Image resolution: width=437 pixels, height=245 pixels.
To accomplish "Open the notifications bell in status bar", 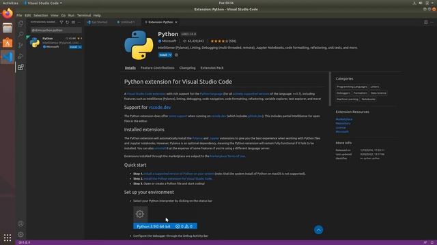I will click(x=432, y=242).
